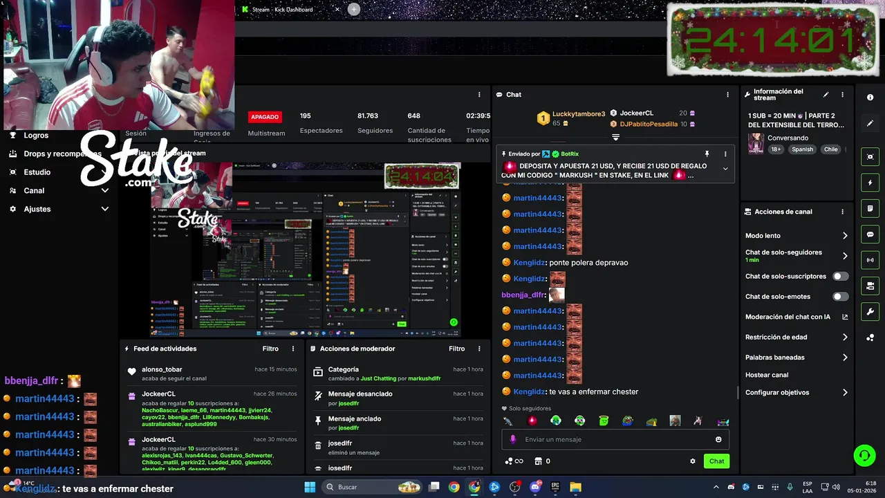Expand the pinned BotRix message chevron
Image resolution: width=885 pixels, height=498 pixels.
click(725, 169)
